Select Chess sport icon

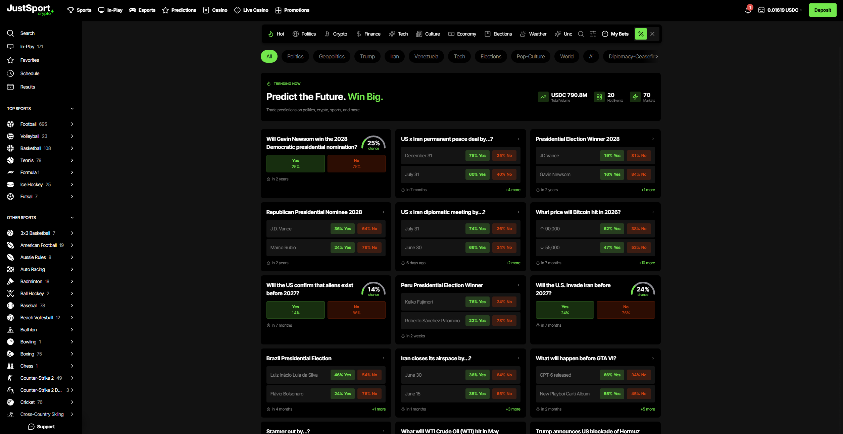10,366
